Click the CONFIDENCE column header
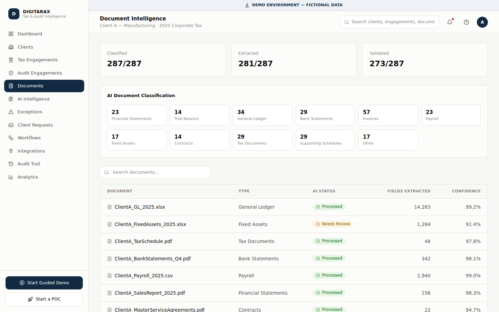This screenshot has width=499, height=312. pos(466,191)
